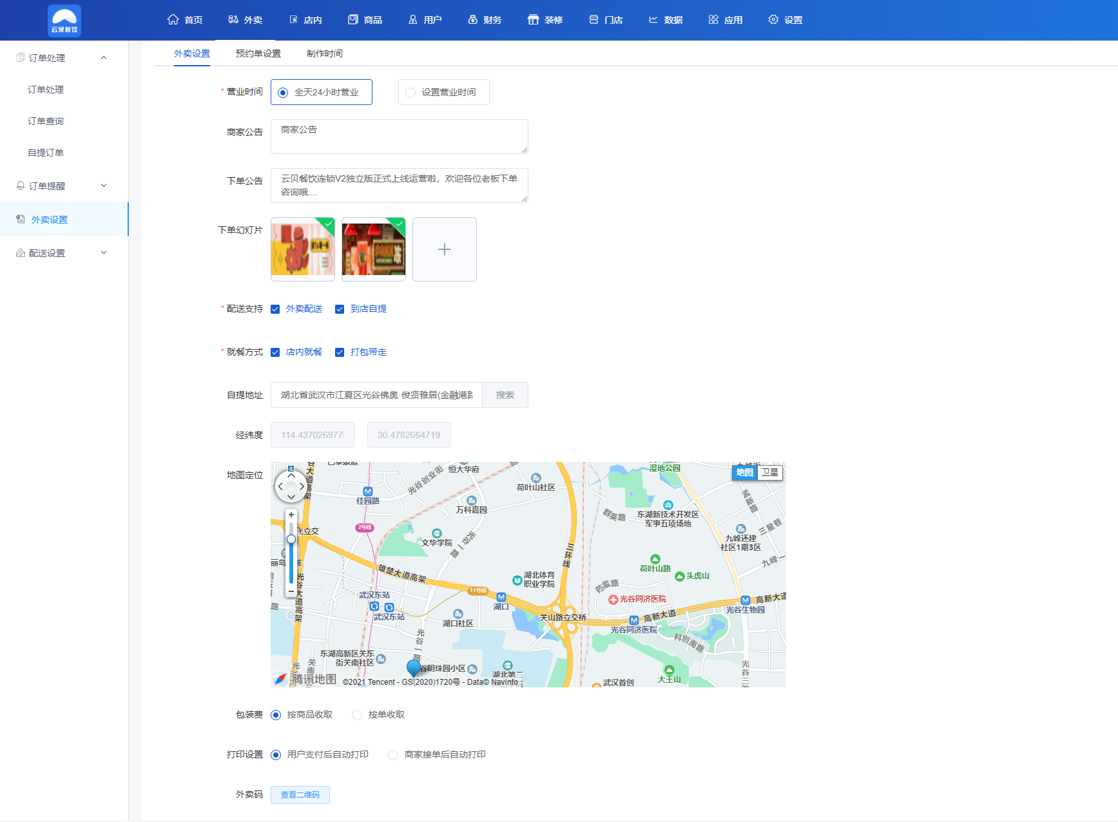Select 全天24小时营业 radio option
Viewport: 1118px width, 822px height.
coord(322,92)
